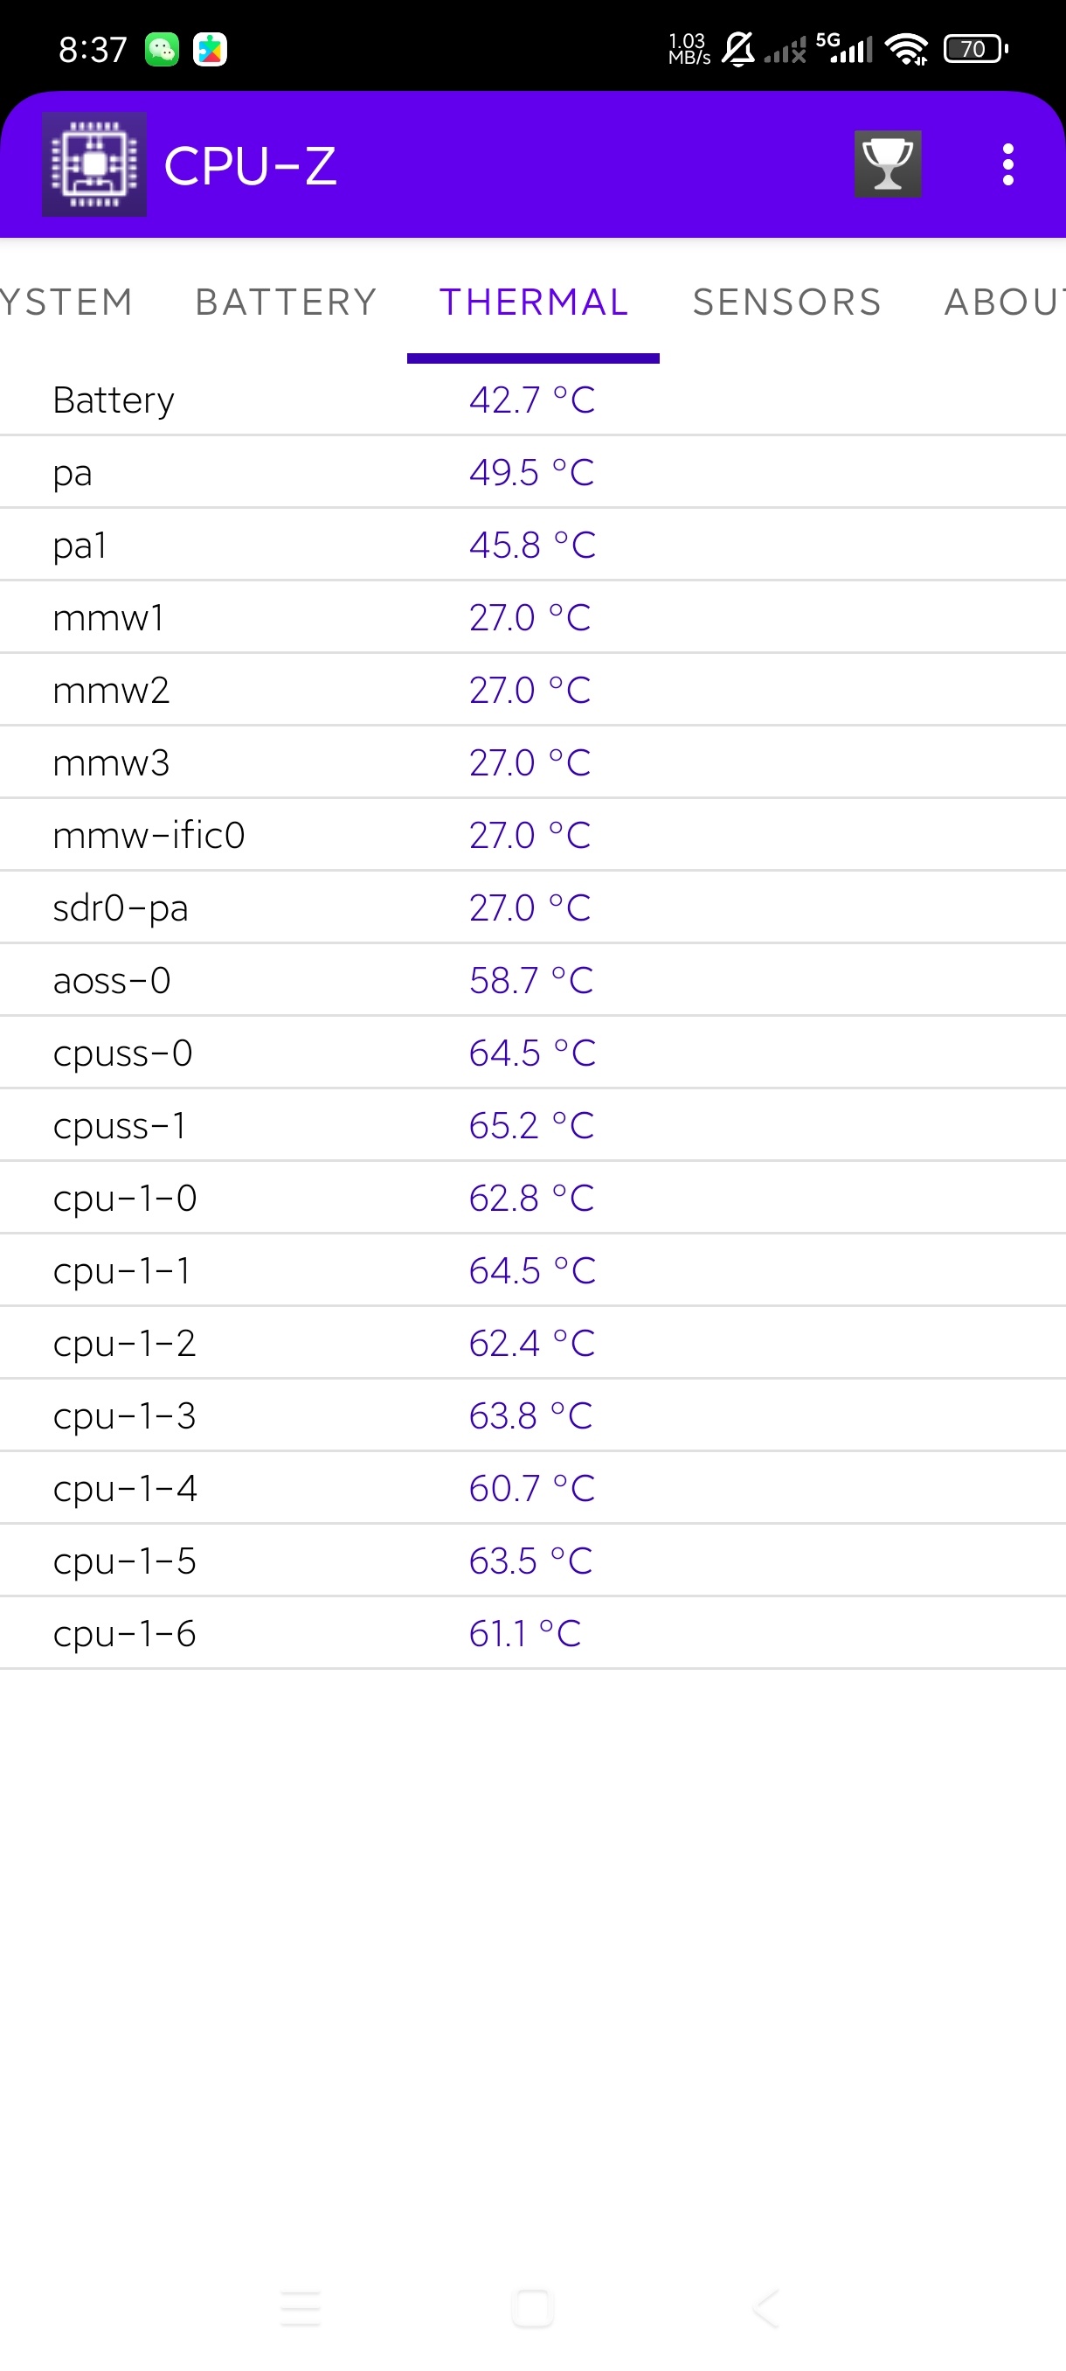
Task: Tap the muted bell status icon
Action: pos(737,49)
